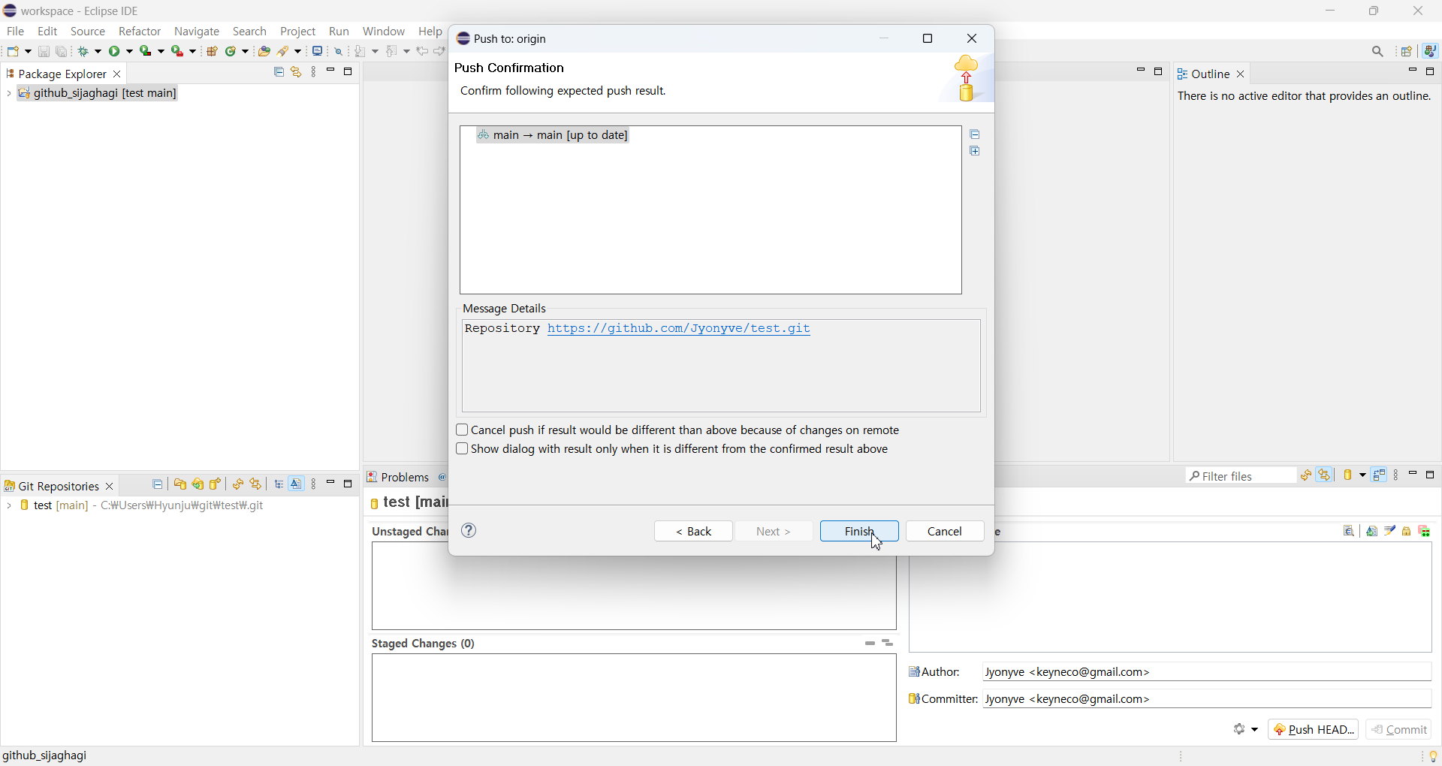Open Git Staging View Menu
The image size is (1442, 766).
point(1397,476)
